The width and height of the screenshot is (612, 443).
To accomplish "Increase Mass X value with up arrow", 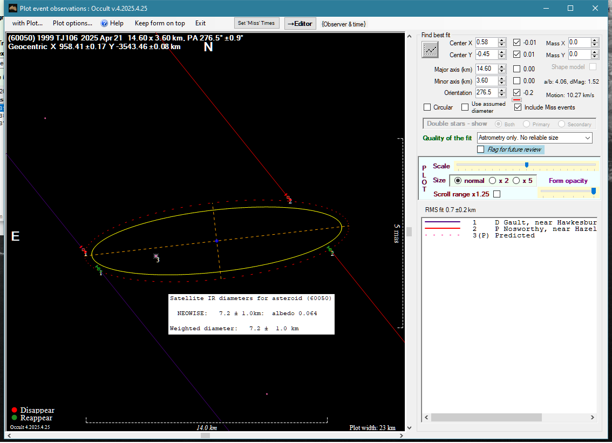I will (594, 40).
